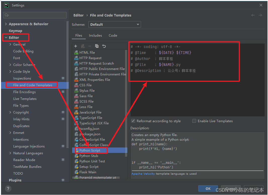Image resolution: width=268 pixels, height=195 pixels.
Task: Expand the Color Scheme node
Action: tap(10, 65)
